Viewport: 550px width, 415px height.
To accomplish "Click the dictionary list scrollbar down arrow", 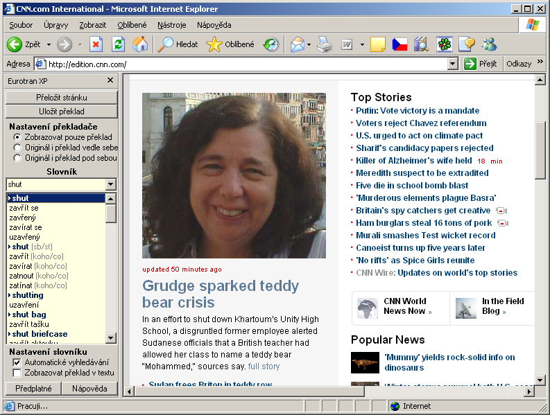I will coord(111,338).
